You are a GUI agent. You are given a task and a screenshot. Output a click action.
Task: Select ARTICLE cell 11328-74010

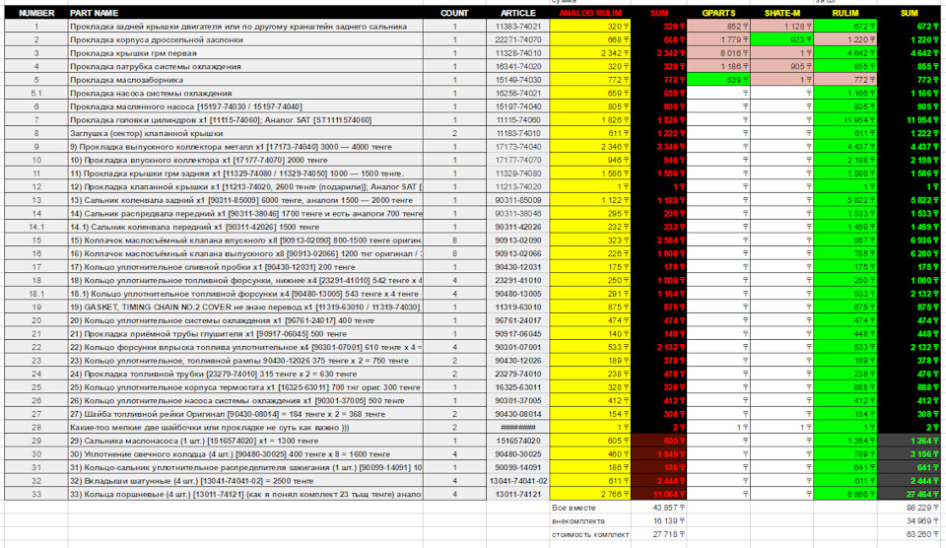click(517, 53)
